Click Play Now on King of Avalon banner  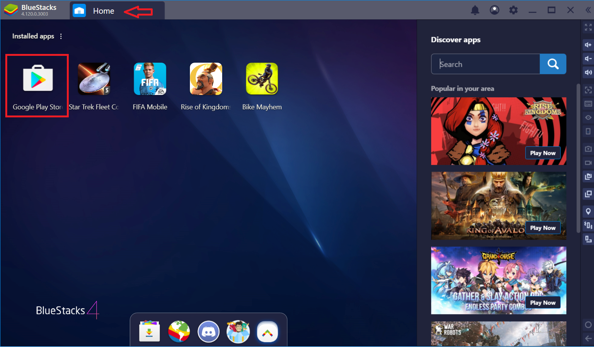(x=543, y=228)
